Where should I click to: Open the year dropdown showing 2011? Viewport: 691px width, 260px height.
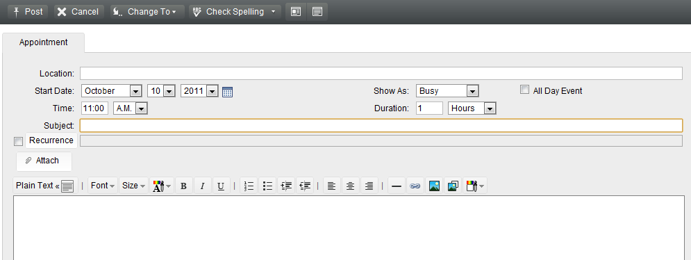[199, 91]
